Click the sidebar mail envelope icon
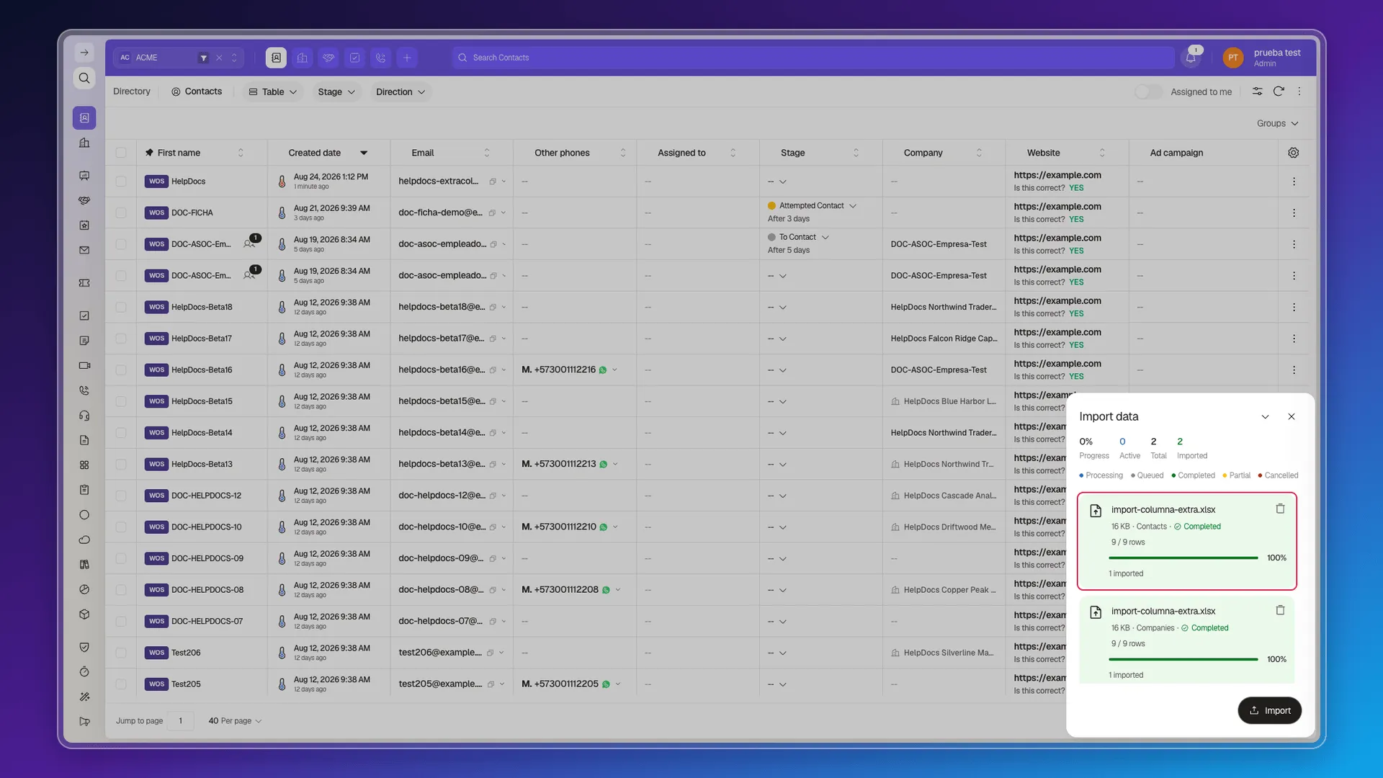This screenshot has width=1383, height=778. click(84, 250)
